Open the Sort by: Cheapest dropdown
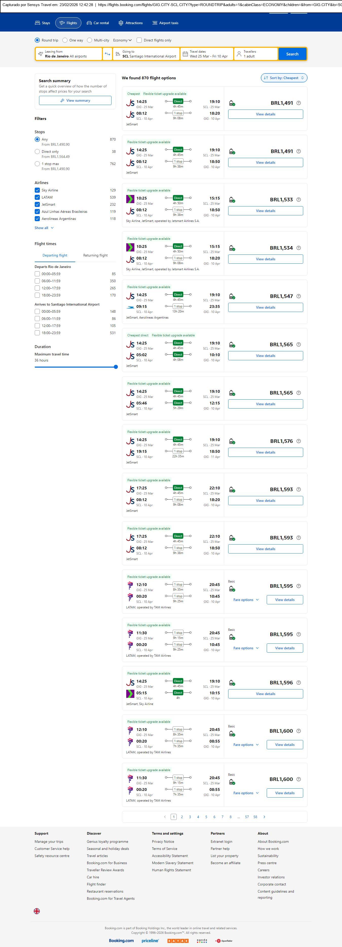The image size is (342, 947). pos(284,78)
